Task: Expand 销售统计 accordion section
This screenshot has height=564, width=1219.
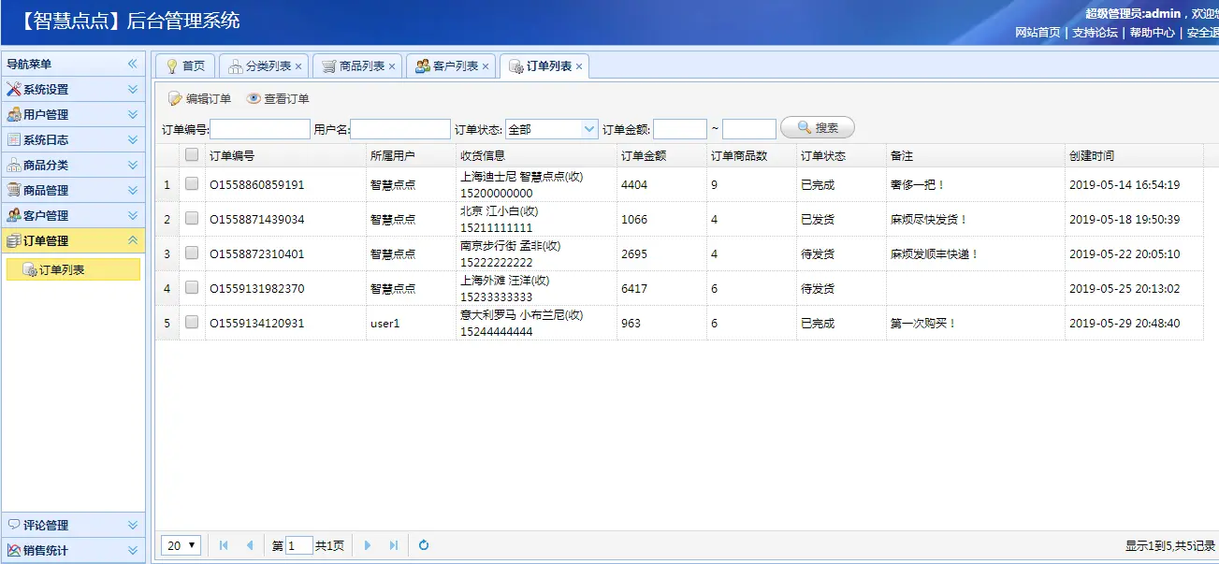Action: (133, 550)
